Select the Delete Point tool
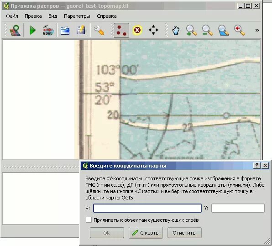Image resolution: width=272 pixels, height=246 pixels. tap(137, 31)
